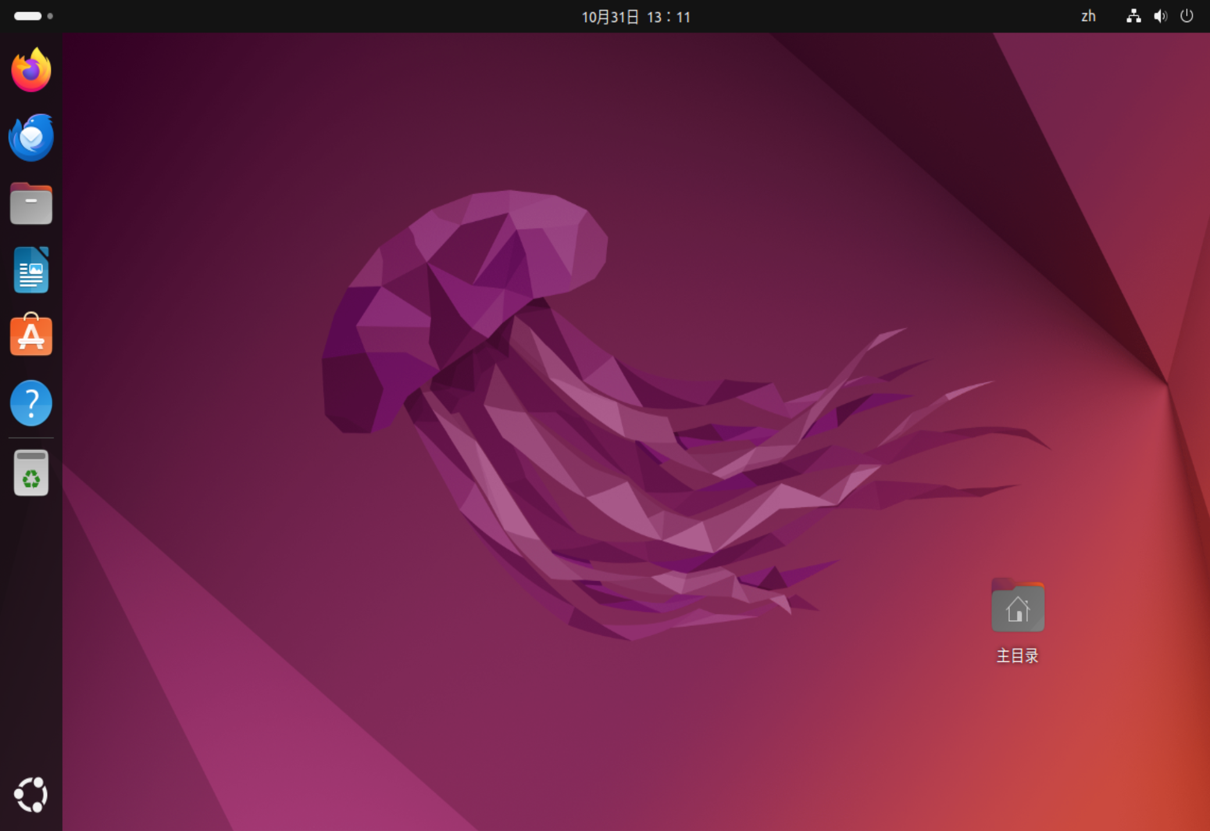The height and width of the screenshot is (831, 1210).
Task: Open the Thunderbird mail client
Action: click(x=31, y=138)
